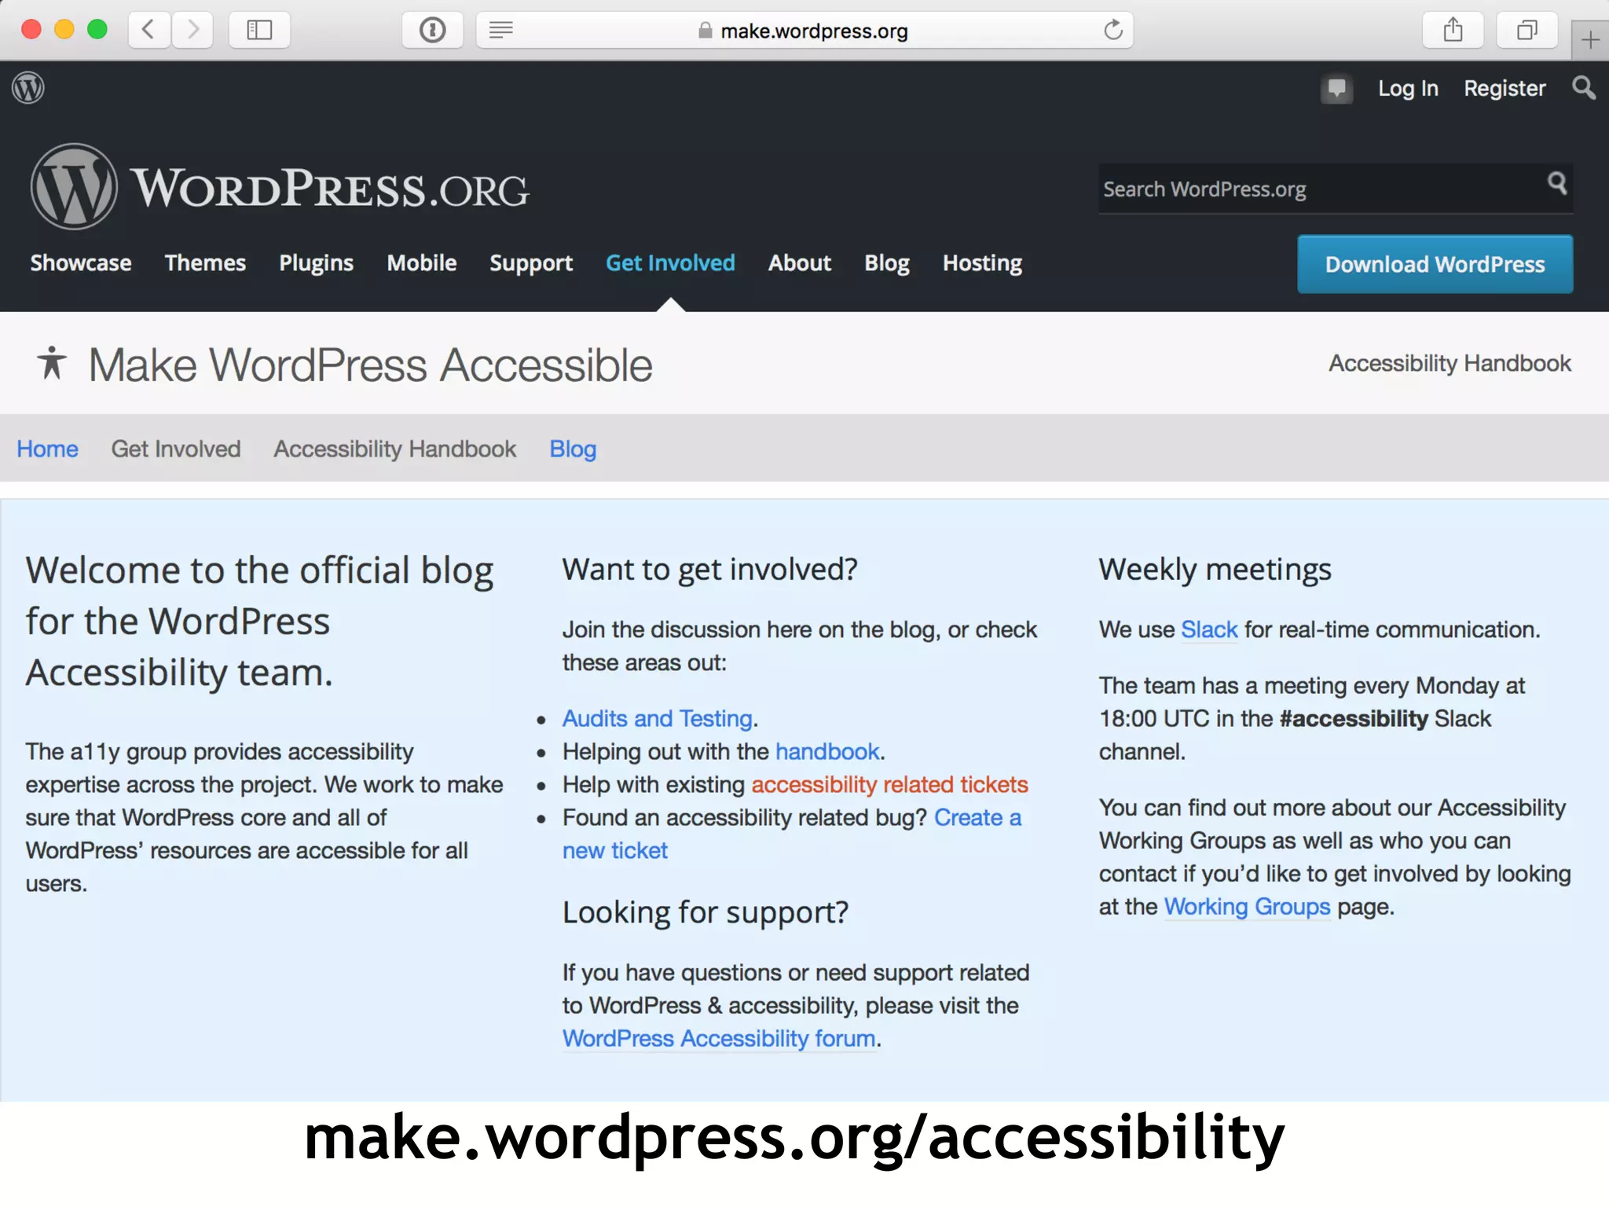Click the address bar showing make.wordpress.org
The height and width of the screenshot is (1207, 1609).
[x=804, y=31]
